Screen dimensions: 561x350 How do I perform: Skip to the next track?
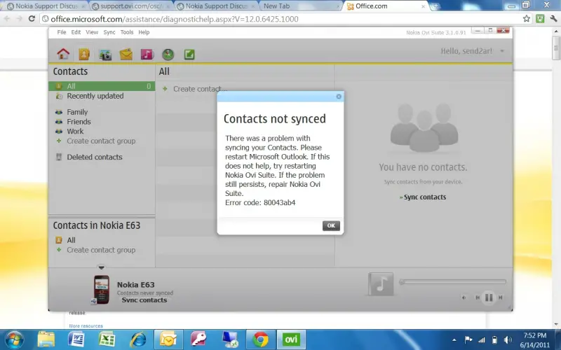tap(501, 297)
